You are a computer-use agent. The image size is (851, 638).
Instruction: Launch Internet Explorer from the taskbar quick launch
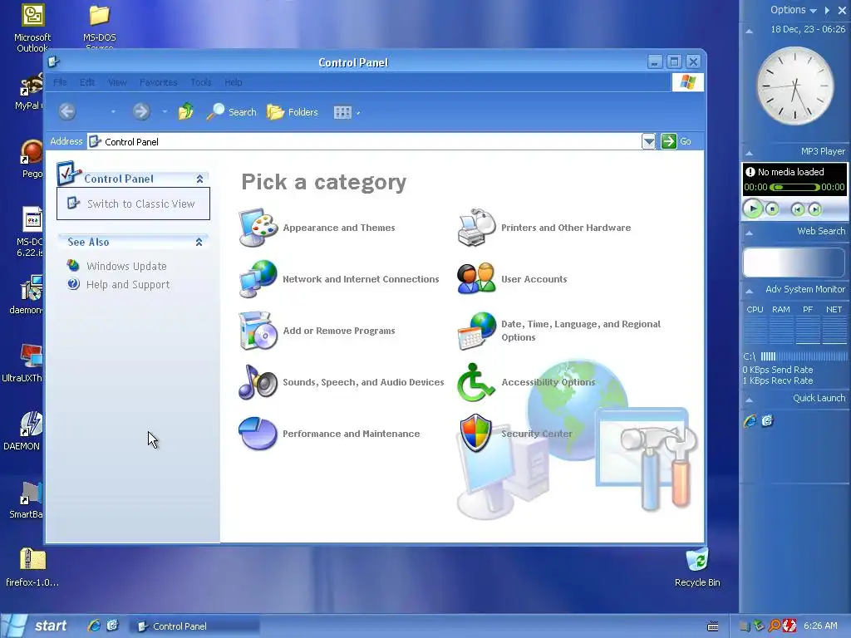[x=94, y=626]
